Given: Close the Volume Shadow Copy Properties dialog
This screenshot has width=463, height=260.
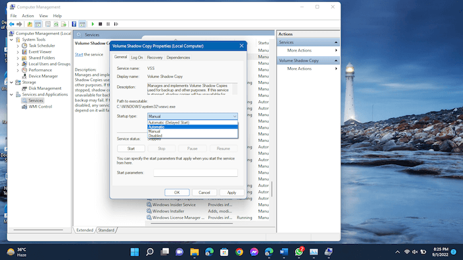Looking at the screenshot, I should point(241,46).
